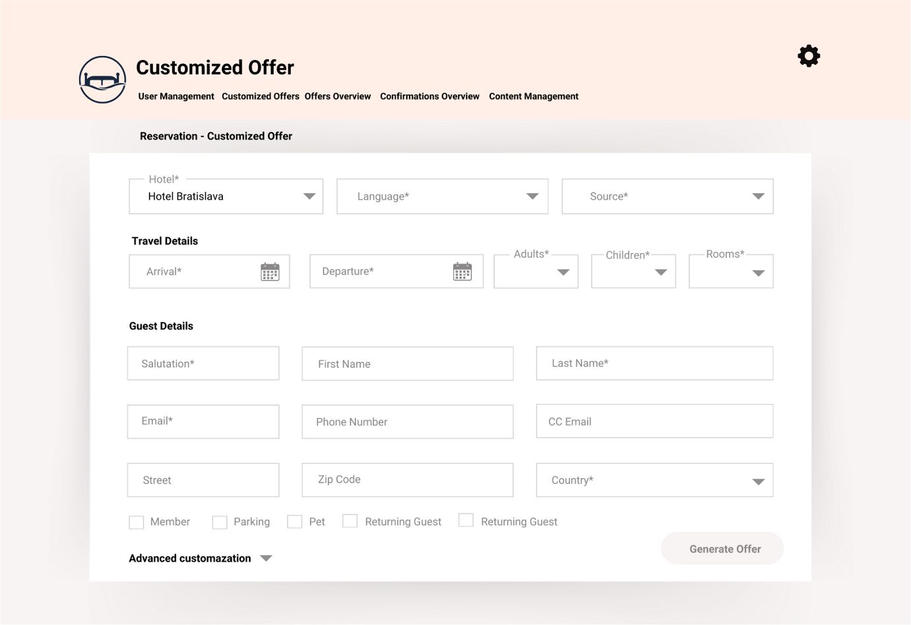The image size is (911, 625).
Task: Click the hotel bed logo icon
Action: coord(102,80)
